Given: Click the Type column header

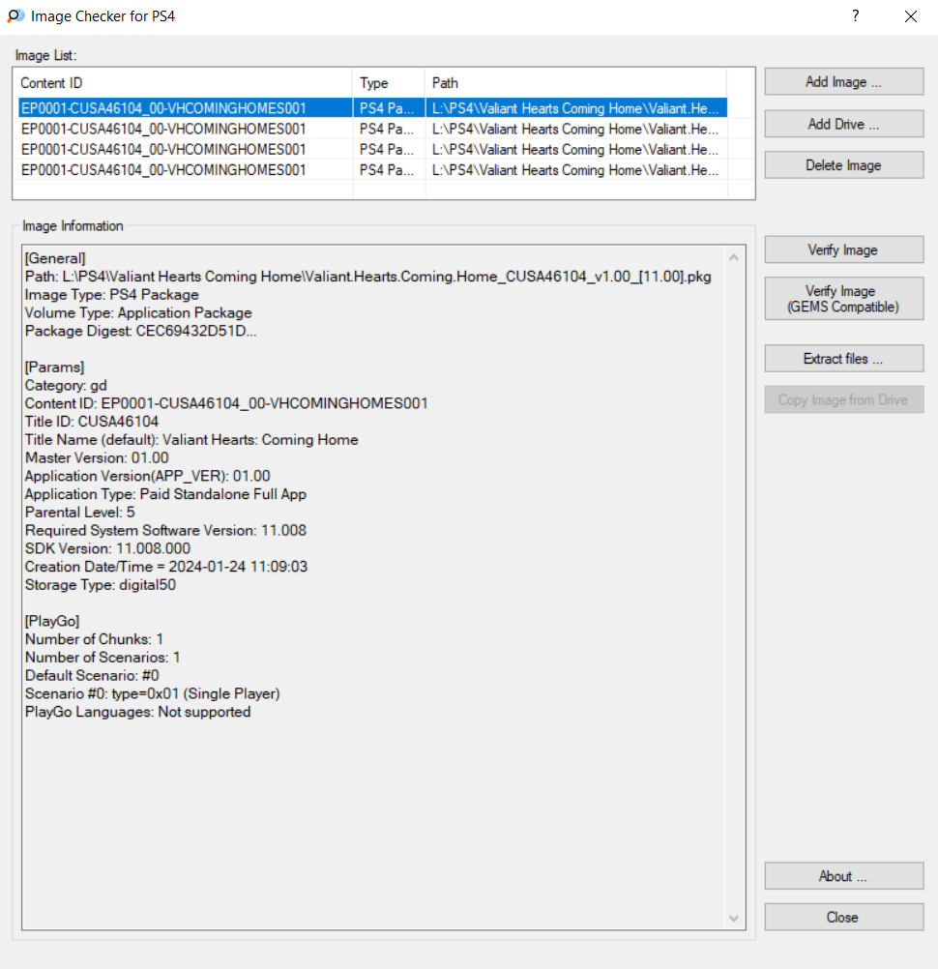Looking at the screenshot, I should 389,83.
